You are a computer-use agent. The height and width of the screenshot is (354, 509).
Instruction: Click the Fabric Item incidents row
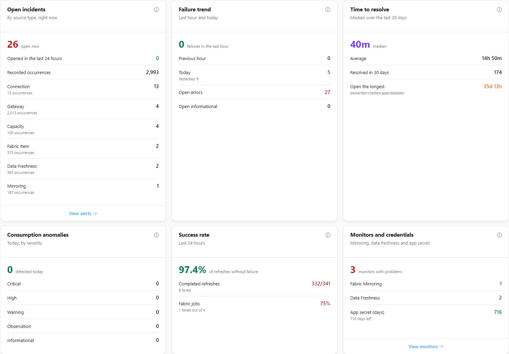coord(83,149)
